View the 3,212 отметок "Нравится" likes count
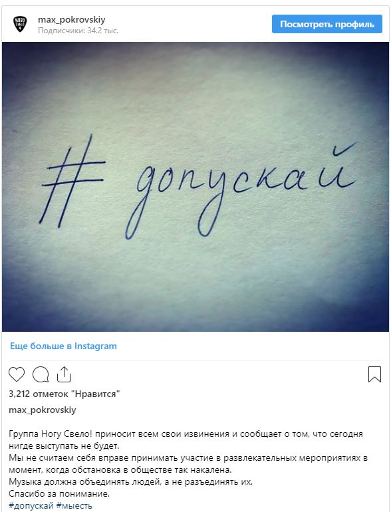 pyautogui.click(x=65, y=394)
